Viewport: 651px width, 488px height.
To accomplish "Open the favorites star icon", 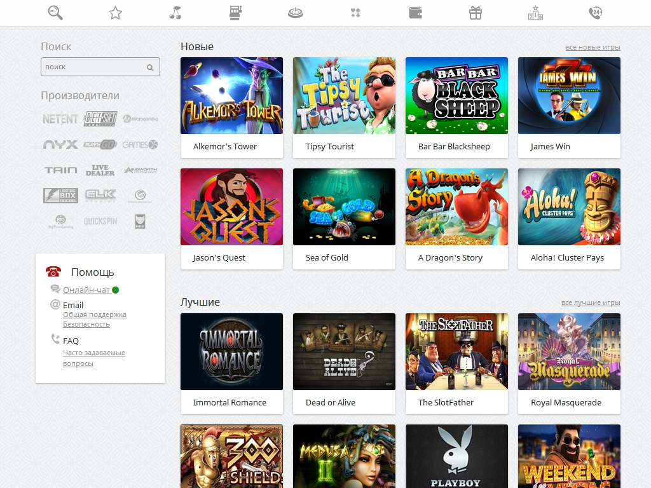I will point(115,13).
